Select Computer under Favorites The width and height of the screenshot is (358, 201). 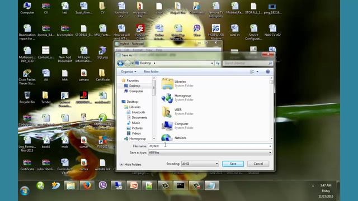coord(134,91)
